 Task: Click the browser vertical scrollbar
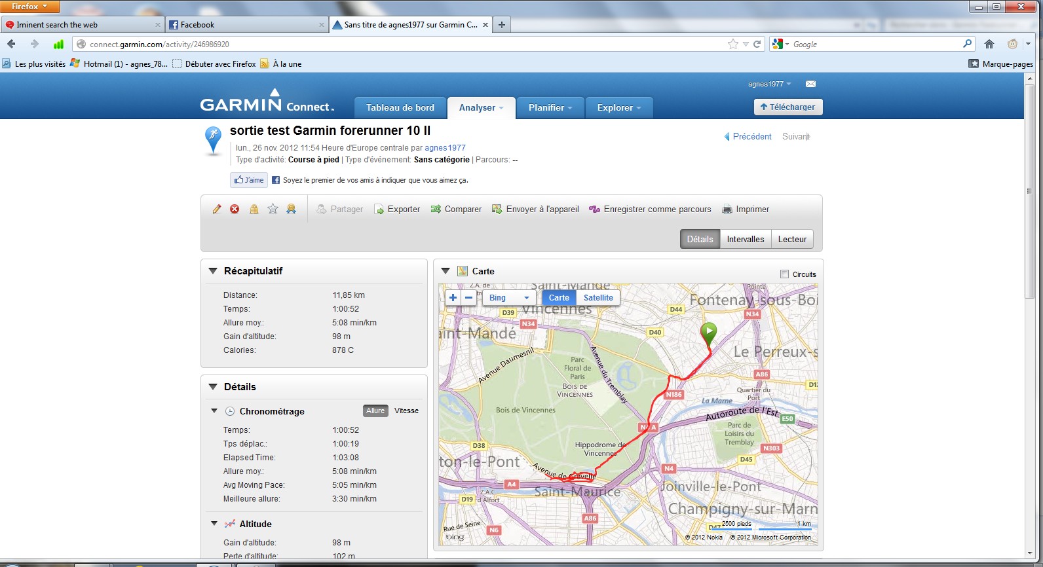point(1029,190)
